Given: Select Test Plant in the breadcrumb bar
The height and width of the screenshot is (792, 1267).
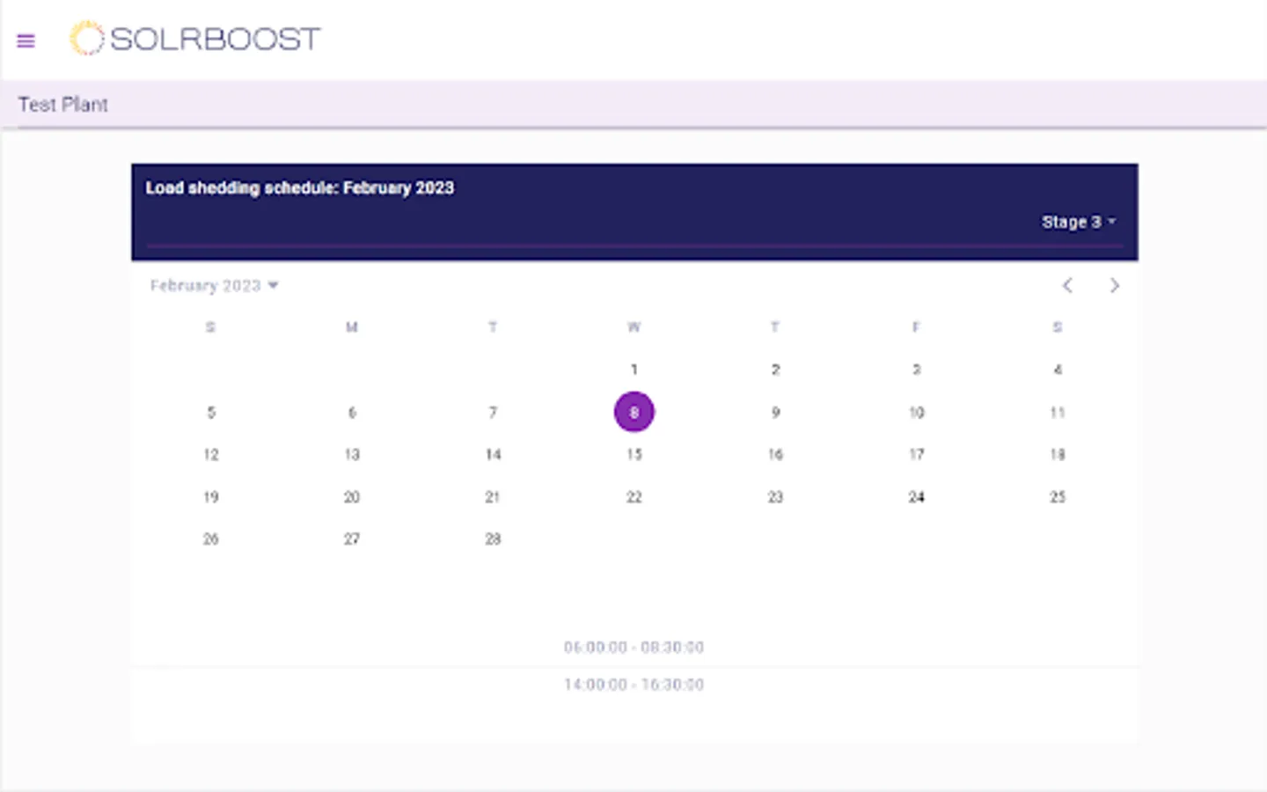Looking at the screenshot, I should tap(62, 104).
